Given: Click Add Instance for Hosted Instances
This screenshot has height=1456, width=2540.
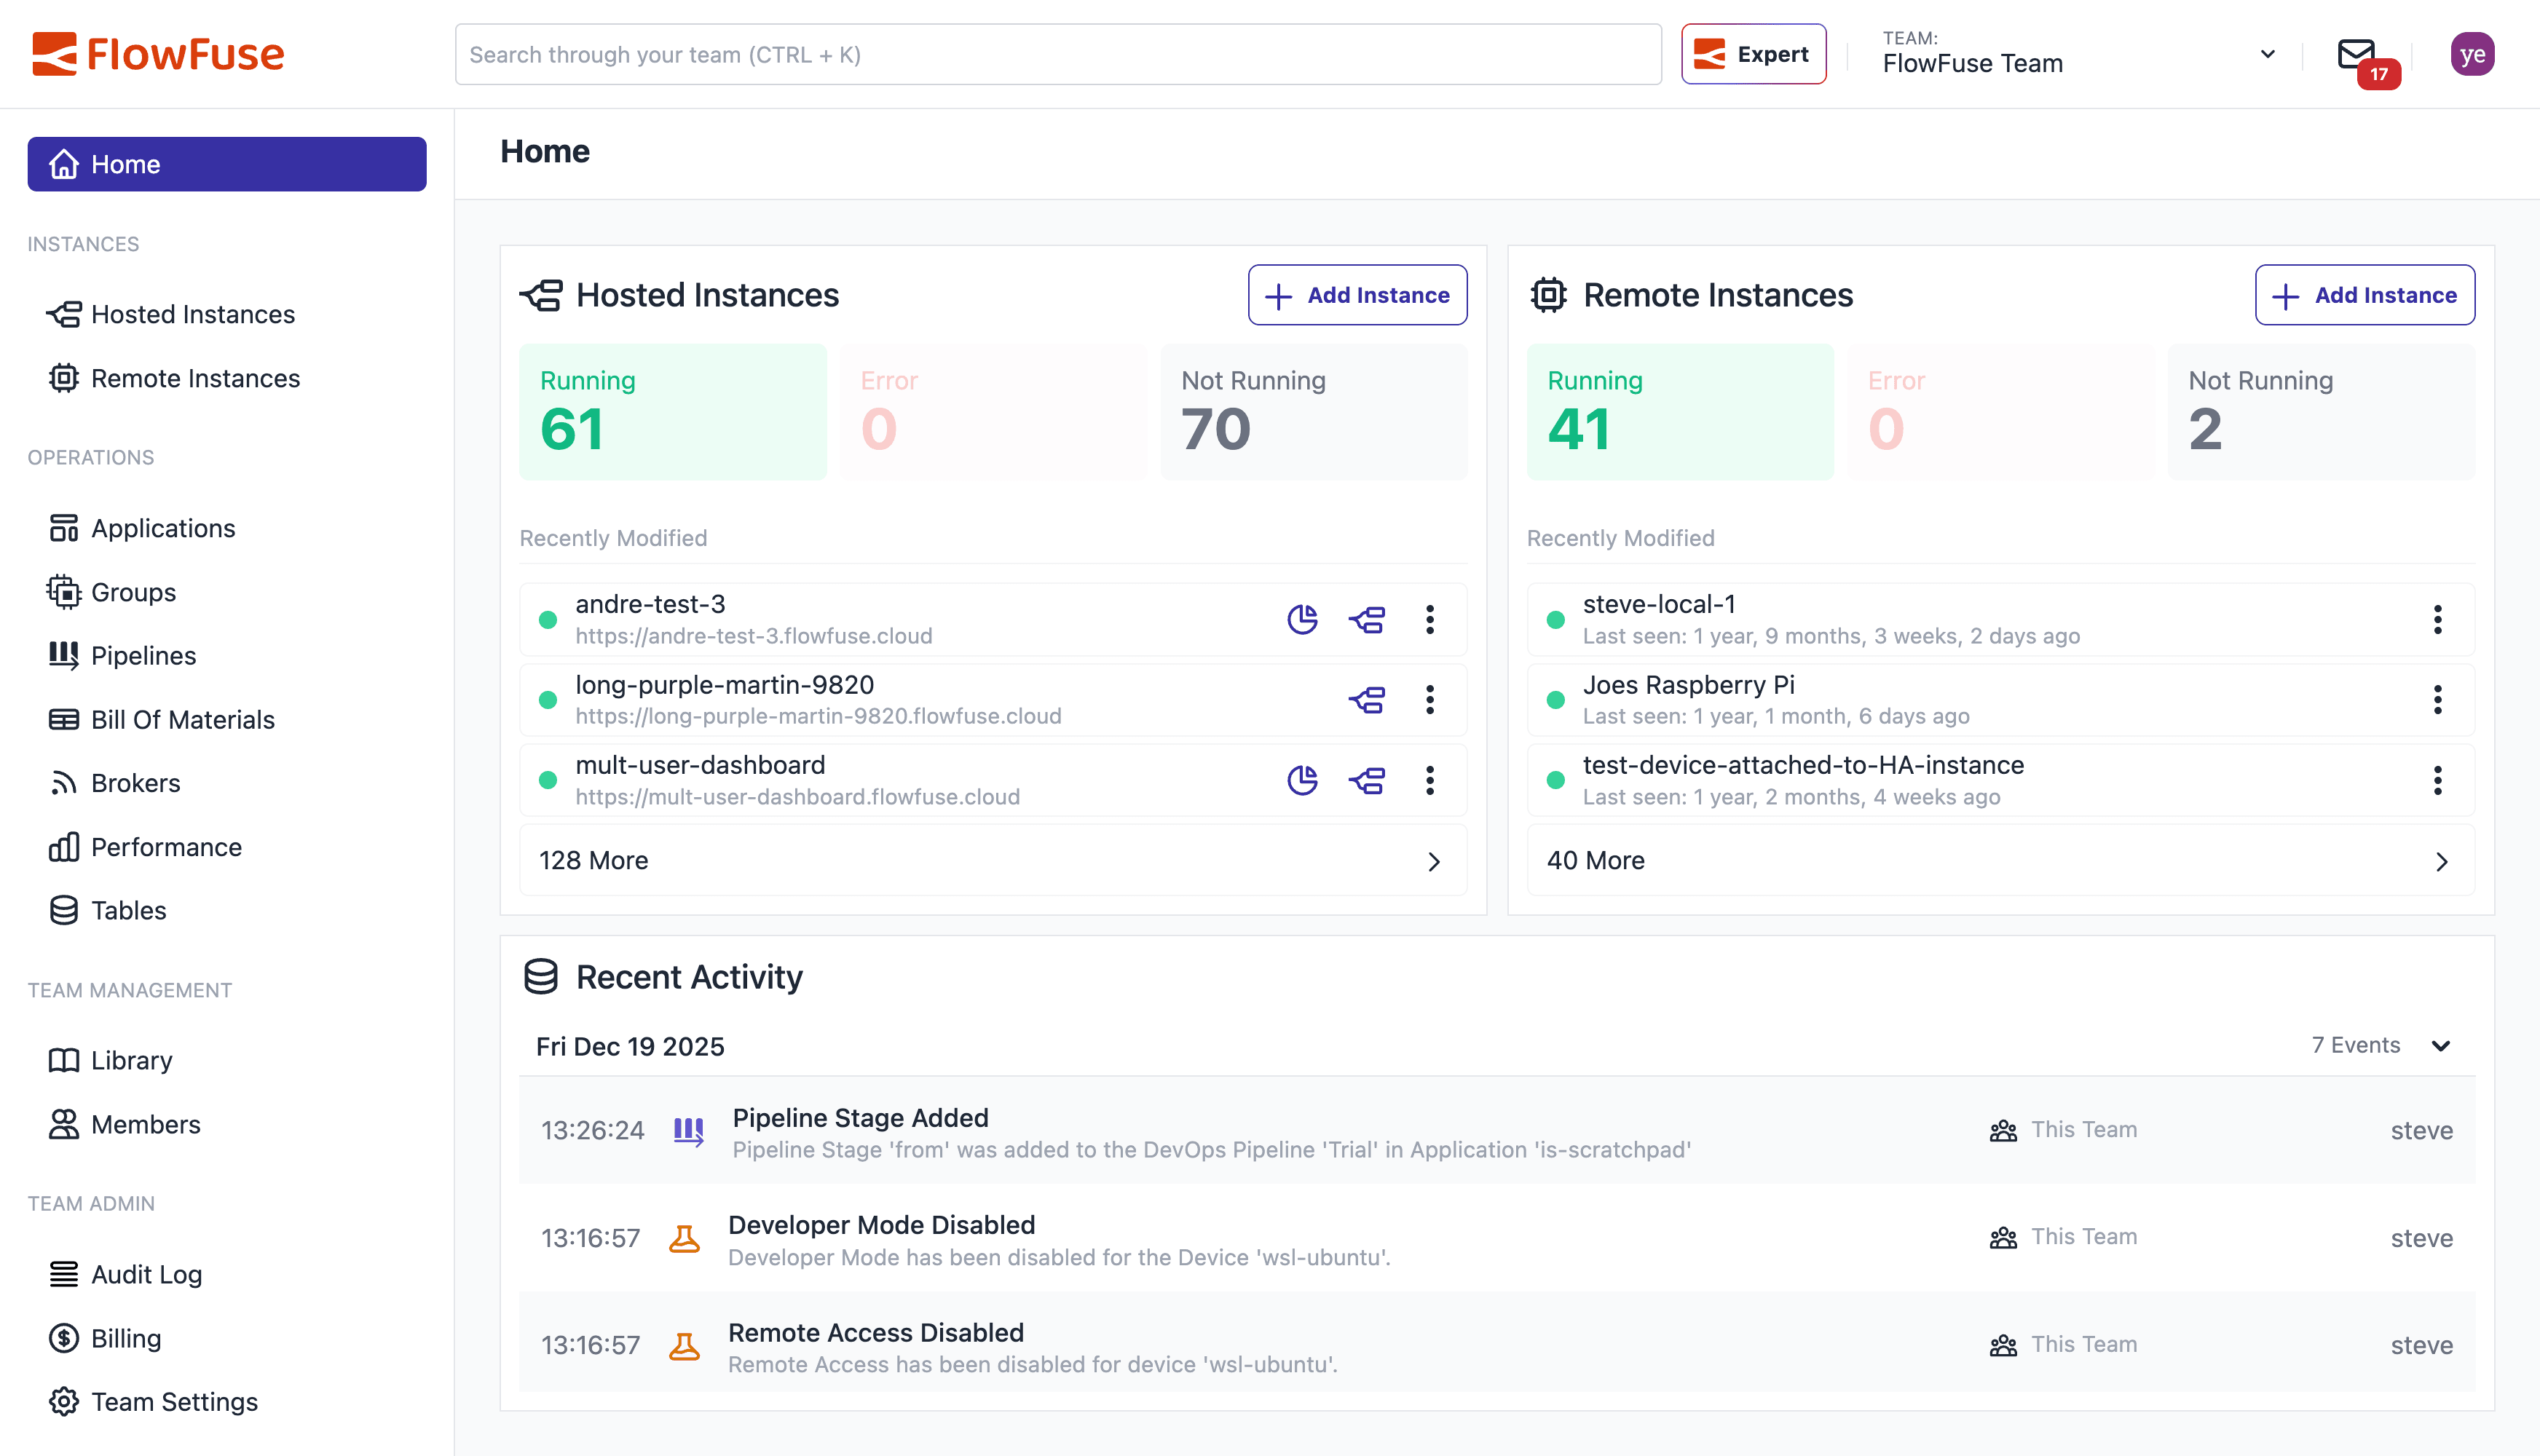Looking at the screenshot, I should coord(1357,294).
